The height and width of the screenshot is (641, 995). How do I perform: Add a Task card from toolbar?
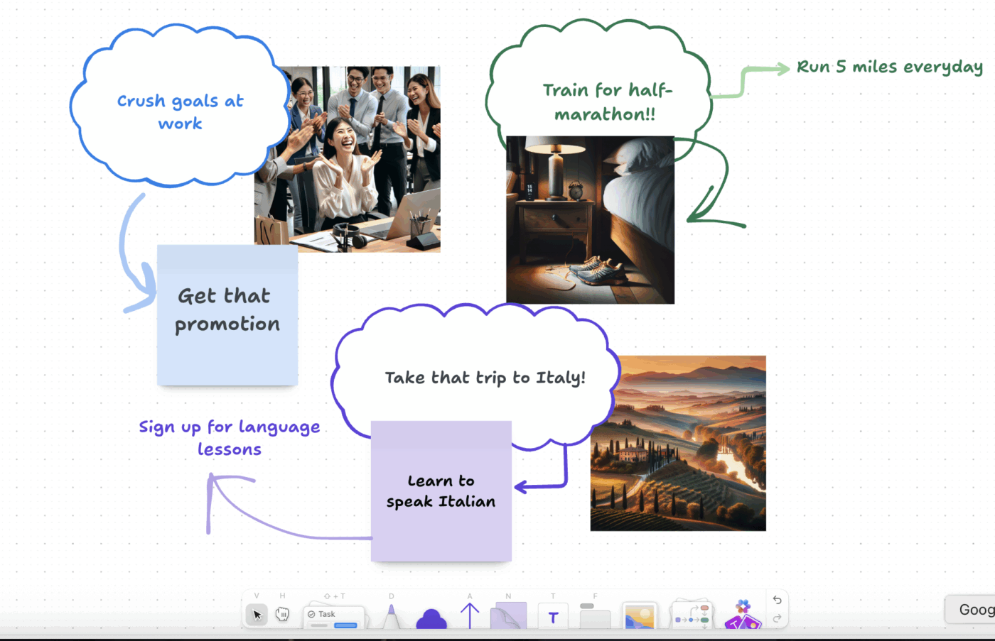[334, 617]
